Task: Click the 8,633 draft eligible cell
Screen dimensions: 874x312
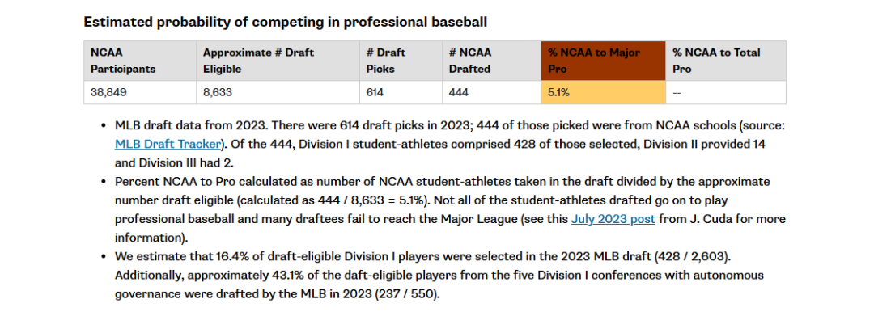Action: click(278, 92)
